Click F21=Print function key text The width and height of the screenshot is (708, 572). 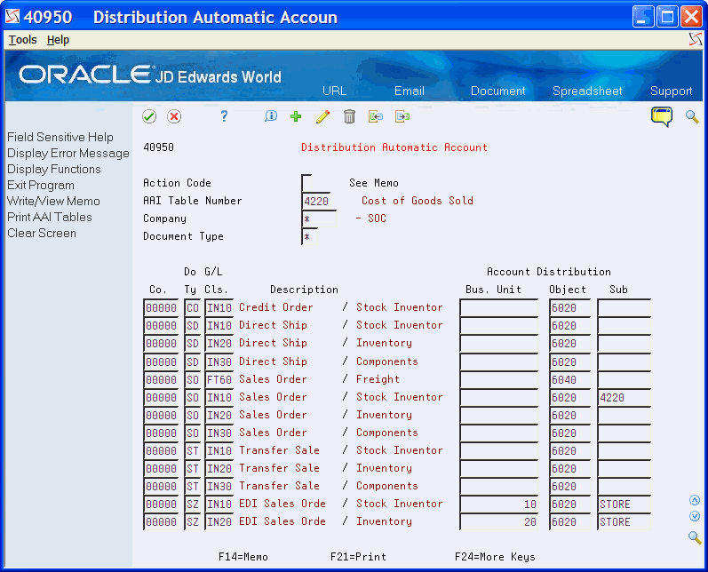click(x=358, y=557)
